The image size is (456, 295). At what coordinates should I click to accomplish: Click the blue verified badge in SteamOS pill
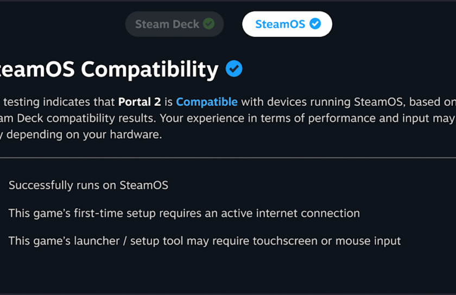(315, 24)
